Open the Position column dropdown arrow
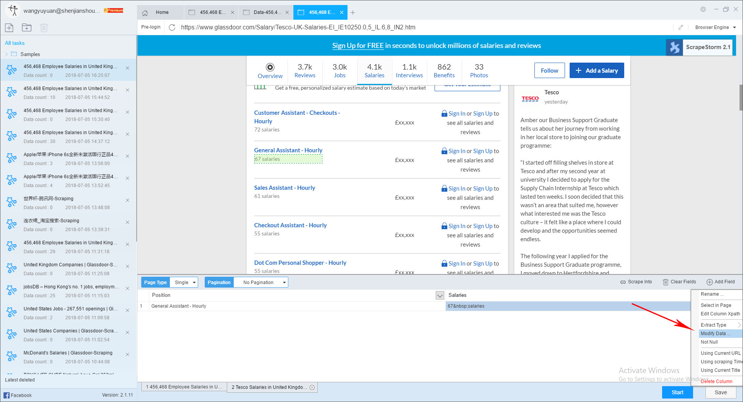The width and height of the screenshot is (743, 402). click(440, 295)
